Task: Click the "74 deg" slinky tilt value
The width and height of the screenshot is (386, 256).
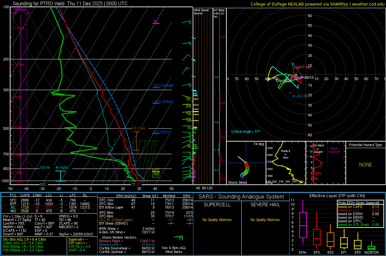Action: 258,144
